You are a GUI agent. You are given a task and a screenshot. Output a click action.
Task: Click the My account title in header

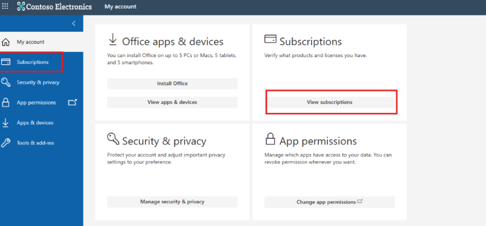coord(120,6)
